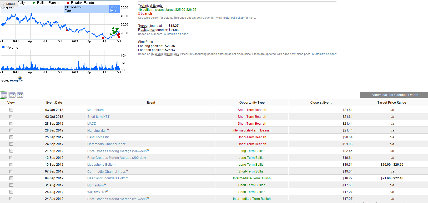428x203 pixels.
Task: Open the Momentum event from 03 Oct 2012
Action: point(95,110)
